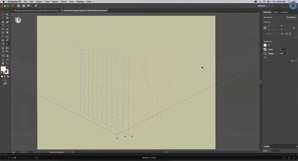Open the Effect menu
The width and height of the screenshot is (298, 161).
(x=63, y=2)
